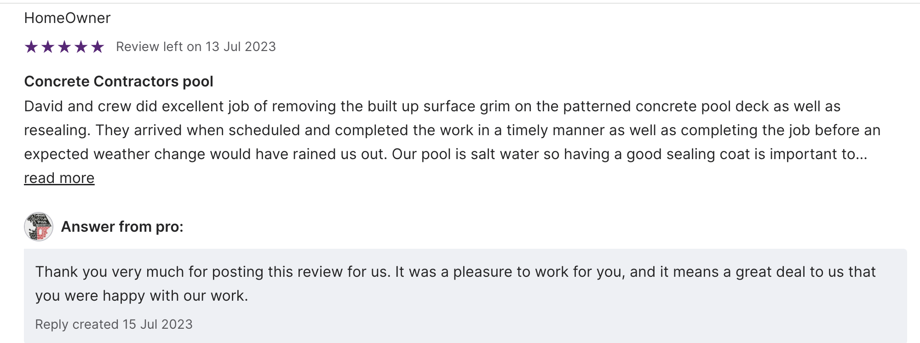Open the pro's round logo avatar
920x343 pixels.
click(39, 227)
